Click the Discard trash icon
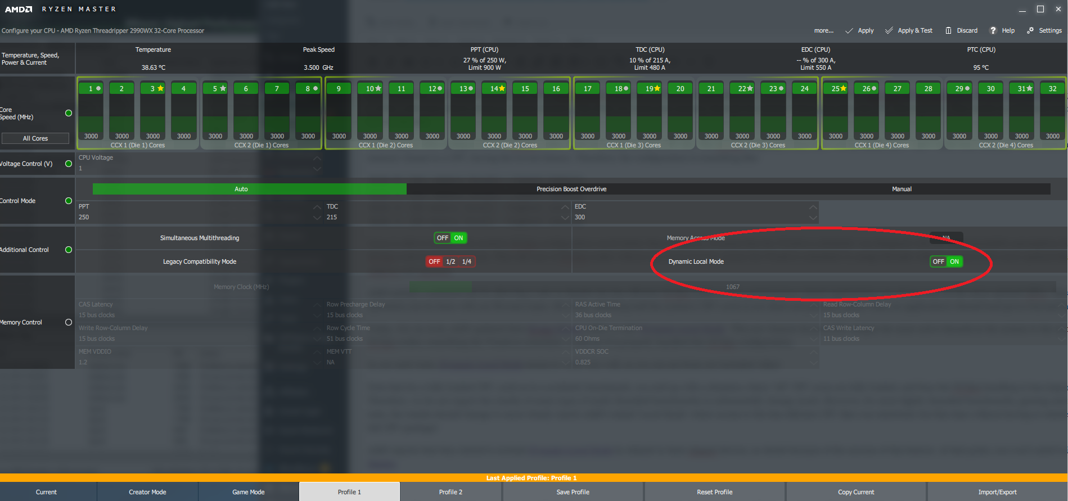This screenshot has height=501, width=1068. (x=948, y=30)
